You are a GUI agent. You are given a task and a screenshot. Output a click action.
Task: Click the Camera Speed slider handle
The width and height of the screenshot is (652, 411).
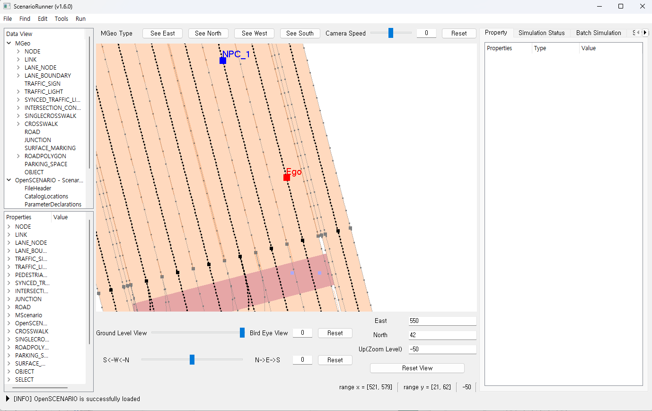click(391, 33)
